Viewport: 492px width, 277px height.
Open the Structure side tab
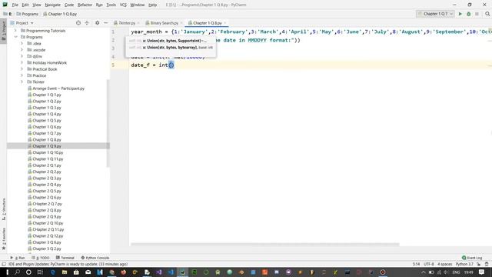(x=3, y=209)
